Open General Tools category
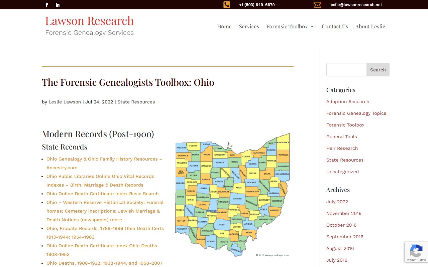The image size is (428, 267). (342, 137)
